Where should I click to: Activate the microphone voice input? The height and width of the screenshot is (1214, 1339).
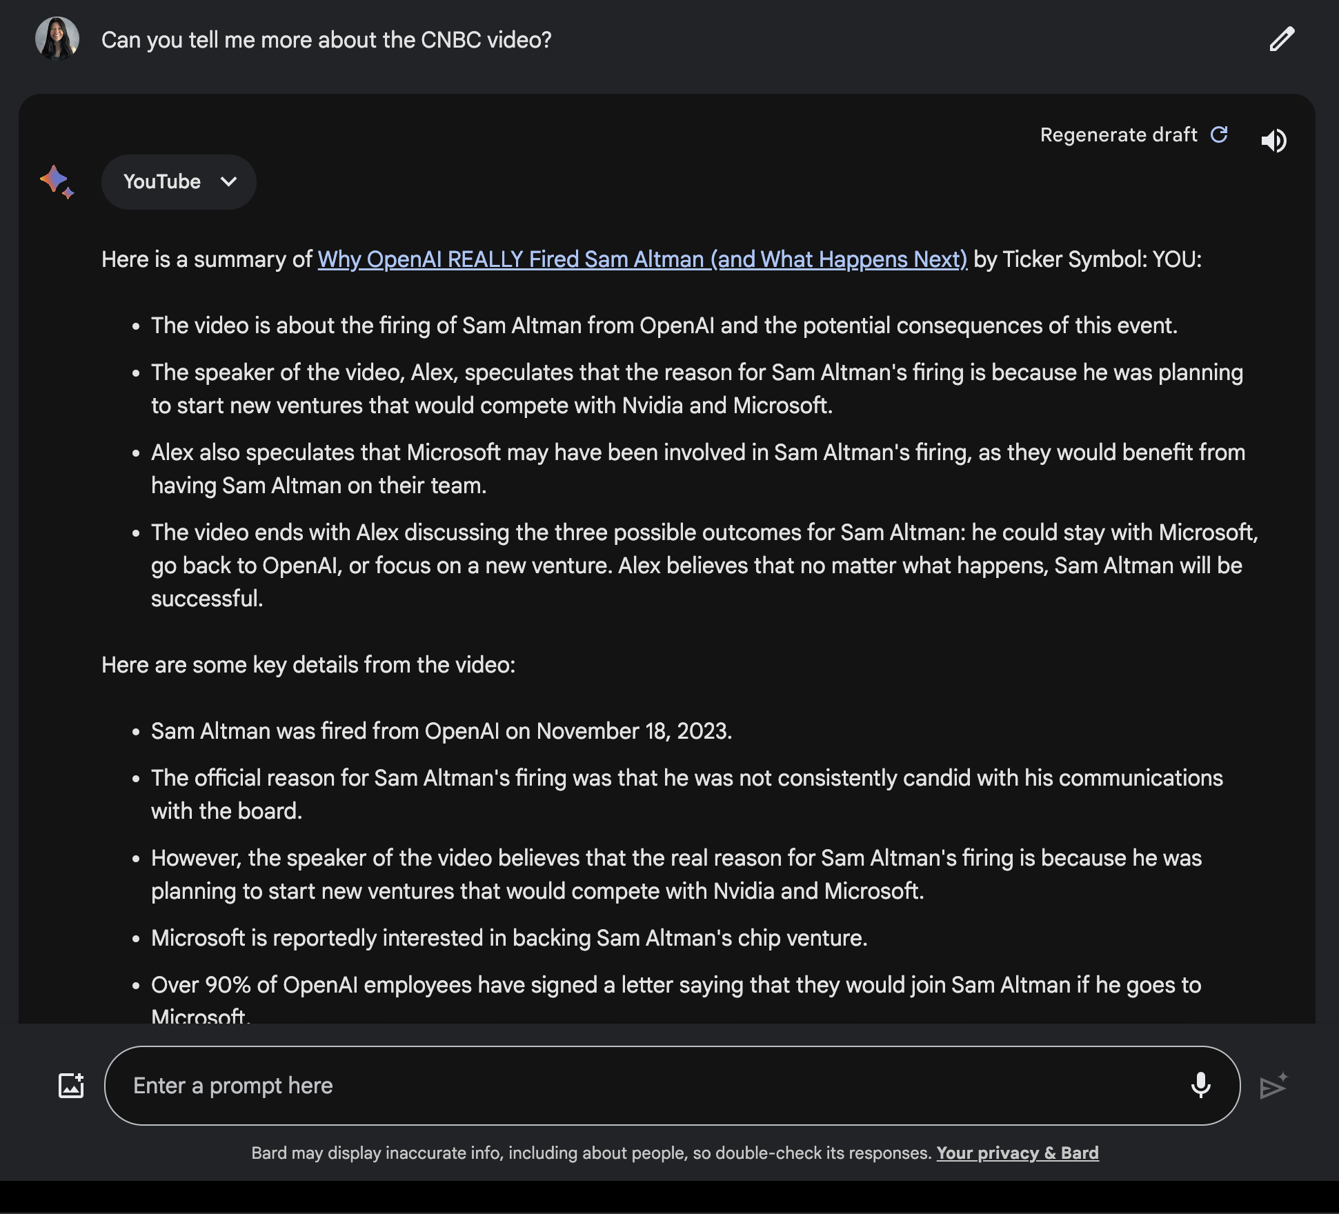pyautogui.click(x=1200, y=1086)
